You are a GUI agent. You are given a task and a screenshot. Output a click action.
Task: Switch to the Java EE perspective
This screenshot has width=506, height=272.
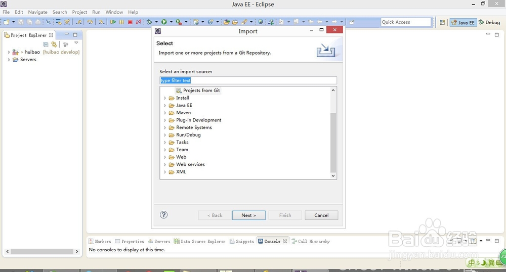(x=463, y=22)
